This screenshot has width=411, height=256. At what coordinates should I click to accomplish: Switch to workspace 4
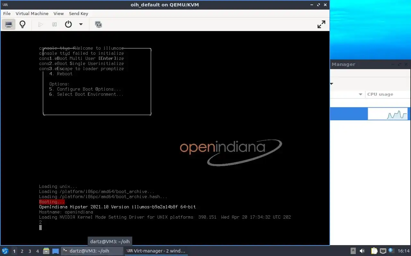(37, 251)
